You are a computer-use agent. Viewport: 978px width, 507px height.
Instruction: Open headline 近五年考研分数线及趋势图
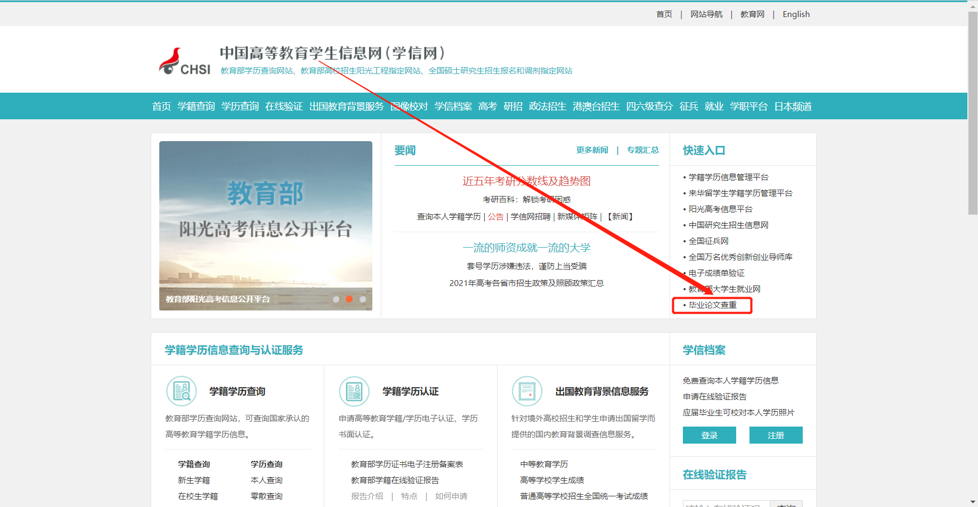point(526,181)
